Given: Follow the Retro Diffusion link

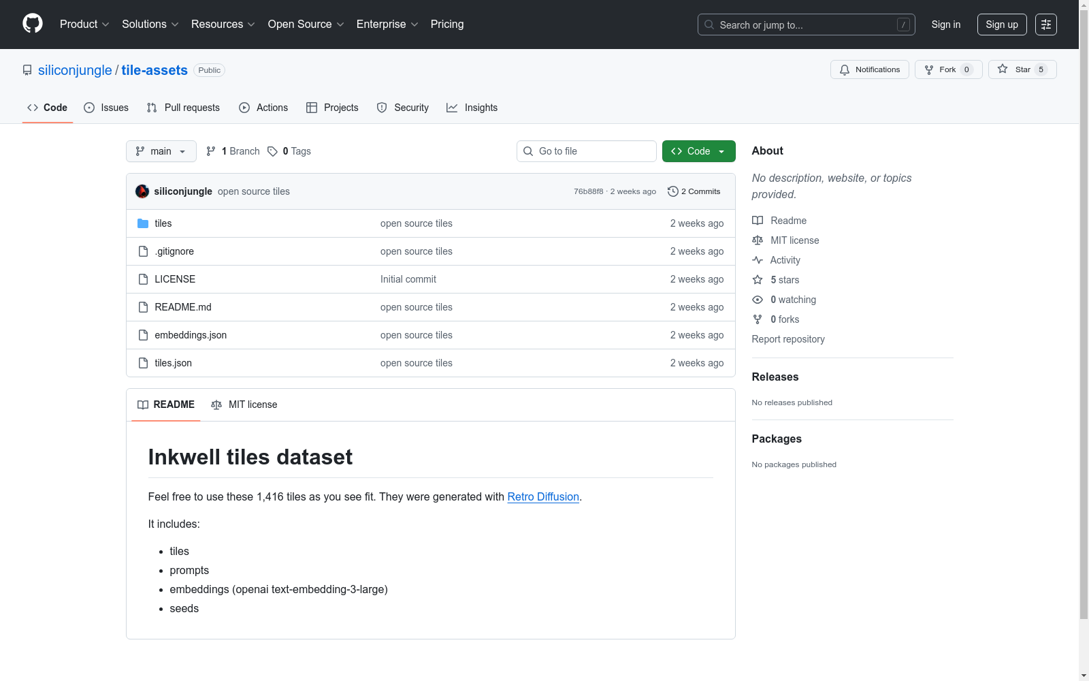Looking at the screenshot, I should pyautogui.click(x=543, y=497).
